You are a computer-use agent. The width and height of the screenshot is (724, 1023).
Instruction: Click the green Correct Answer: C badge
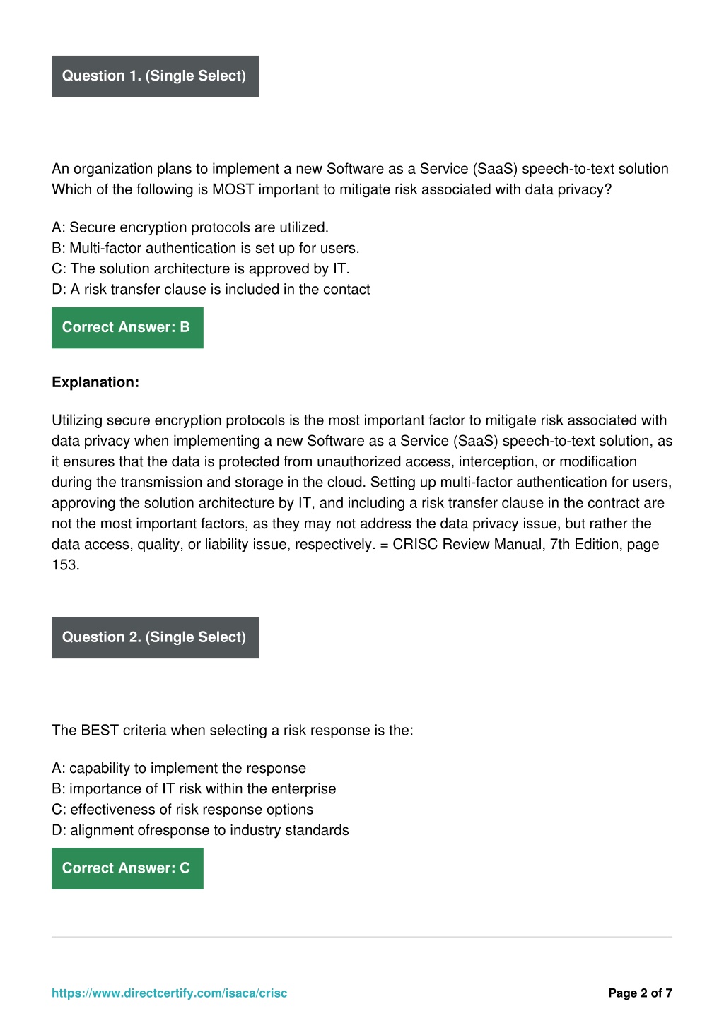click(127, 868)
